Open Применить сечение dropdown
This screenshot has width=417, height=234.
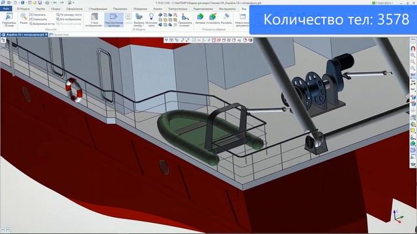pos(185,20)
